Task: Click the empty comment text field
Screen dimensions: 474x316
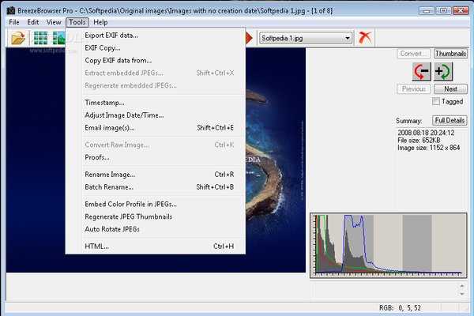Action: click(384, 290)
